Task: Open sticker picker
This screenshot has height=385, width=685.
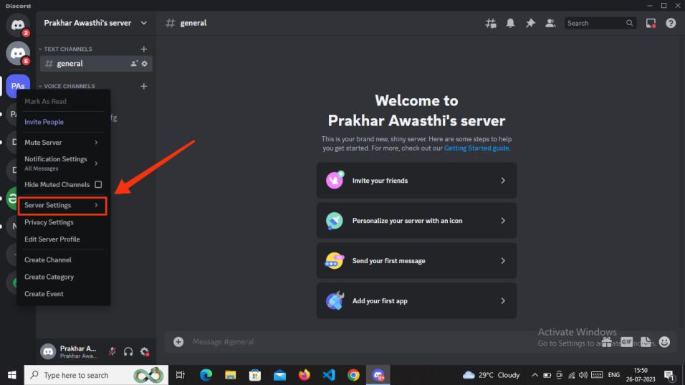Action: (646, 342)
